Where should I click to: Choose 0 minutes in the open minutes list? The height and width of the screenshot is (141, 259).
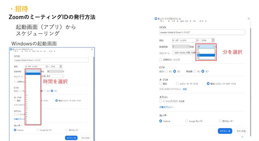point(206,50)
